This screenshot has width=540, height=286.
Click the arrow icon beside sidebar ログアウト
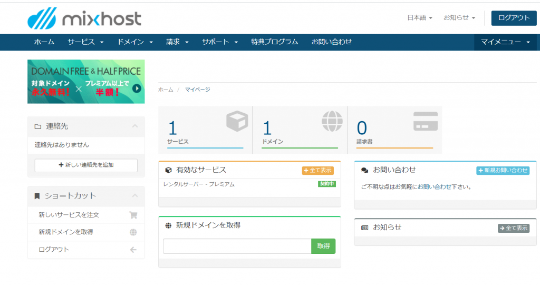[133, 250]
